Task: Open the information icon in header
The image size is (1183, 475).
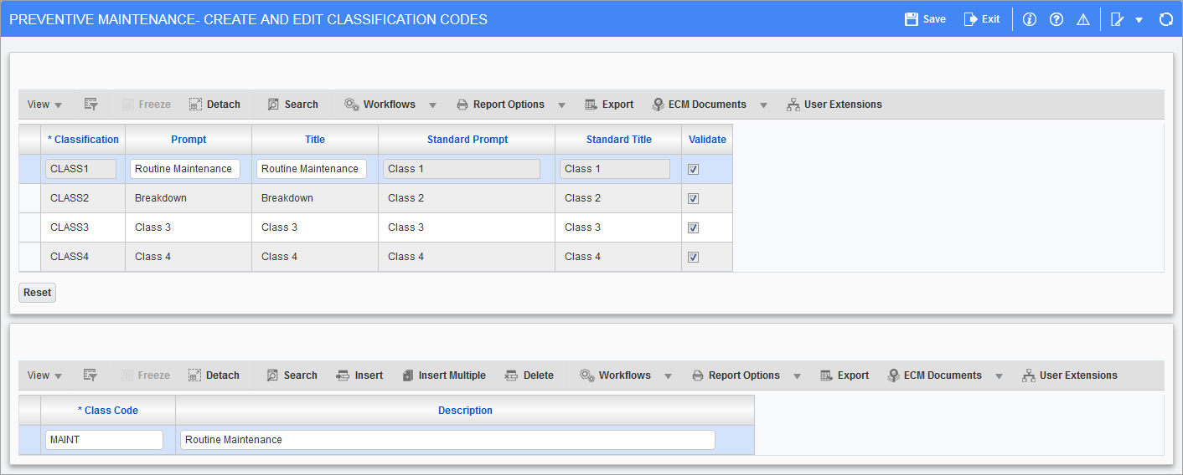Action: click(1030, 19)
